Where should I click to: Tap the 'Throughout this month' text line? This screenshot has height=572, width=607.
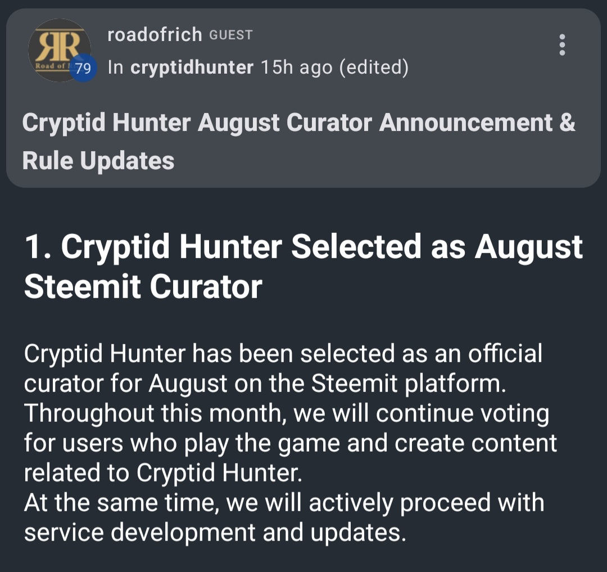[286, 413]
